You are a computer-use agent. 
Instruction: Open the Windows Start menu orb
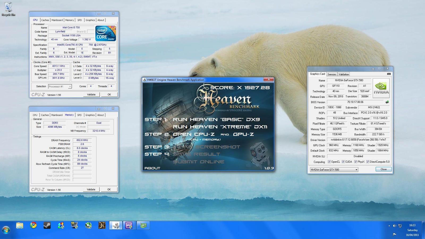pyautogui.click(x=6, y=230)
